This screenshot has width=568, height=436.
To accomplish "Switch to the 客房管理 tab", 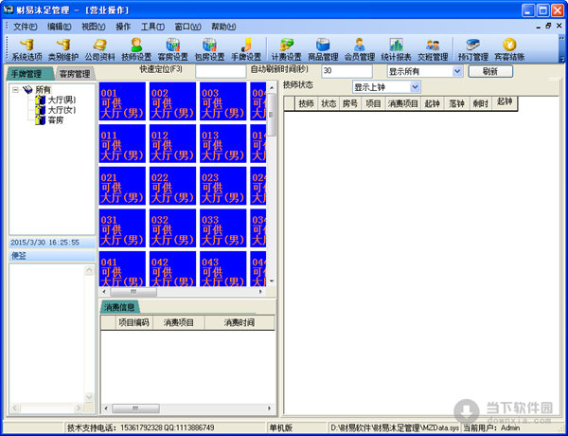I will (x=74, y=74).
